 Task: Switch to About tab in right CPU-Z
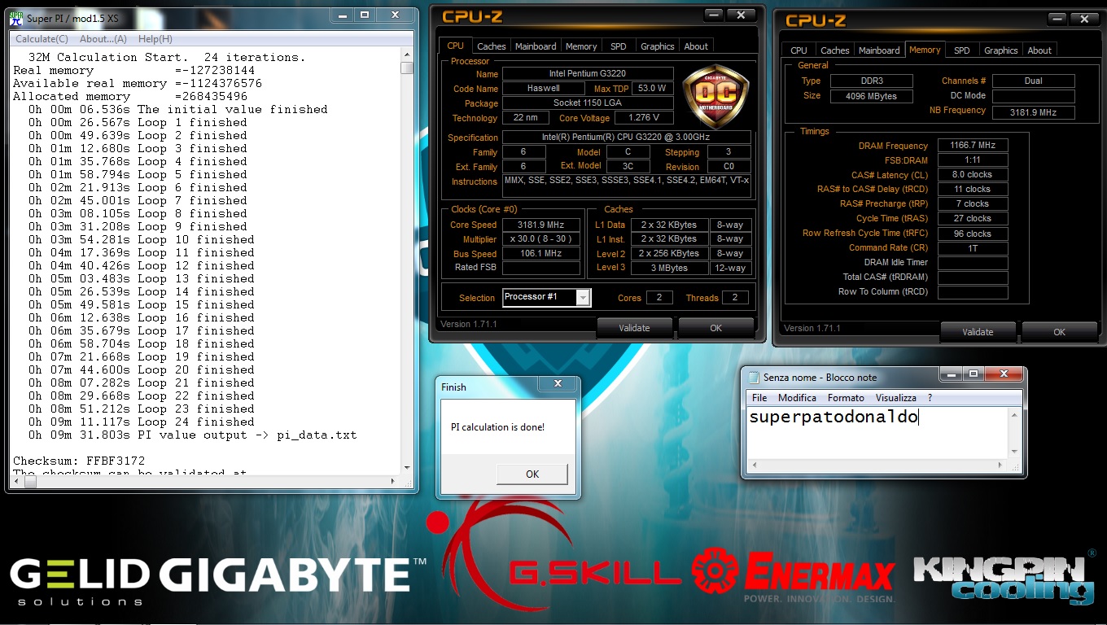(x=1039, y=50)
